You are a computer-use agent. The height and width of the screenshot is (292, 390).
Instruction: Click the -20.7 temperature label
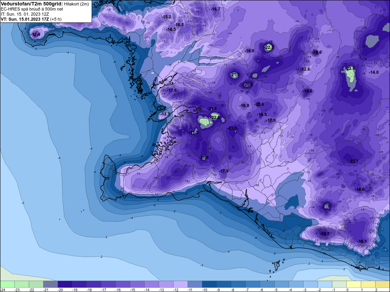point(353,161)
